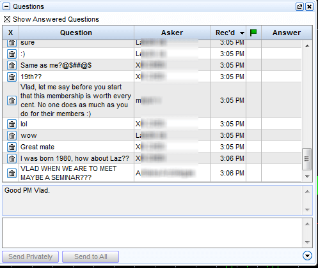Toggle Show Answered Questions checkbox
This screenshot has width=318, height=268.
(7, 19)
